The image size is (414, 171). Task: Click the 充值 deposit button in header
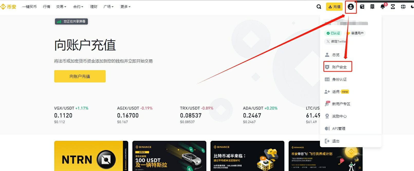334,7
